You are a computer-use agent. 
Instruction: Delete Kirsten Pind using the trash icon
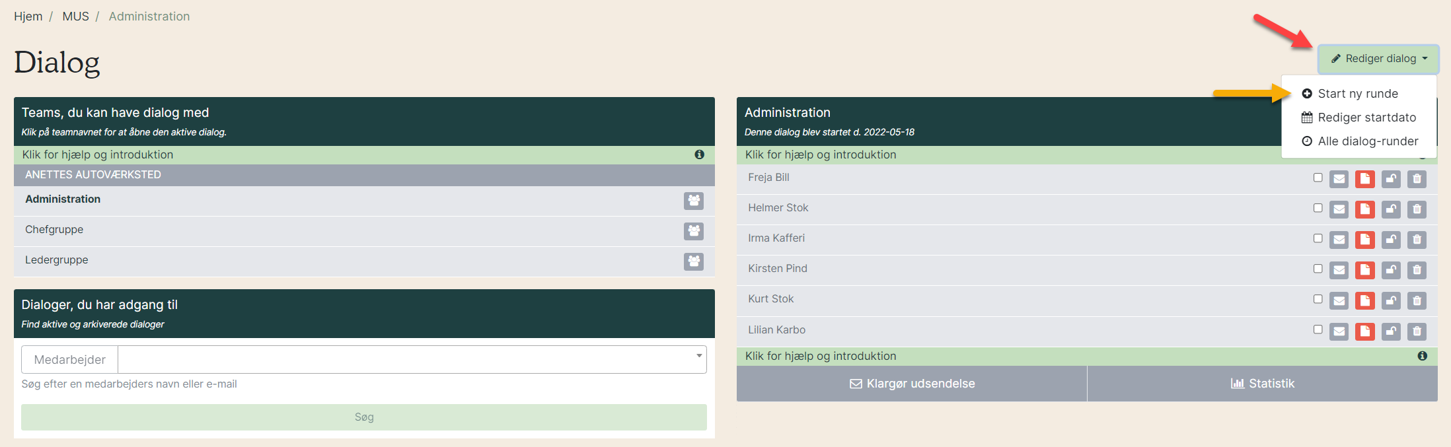(1417, 270)
